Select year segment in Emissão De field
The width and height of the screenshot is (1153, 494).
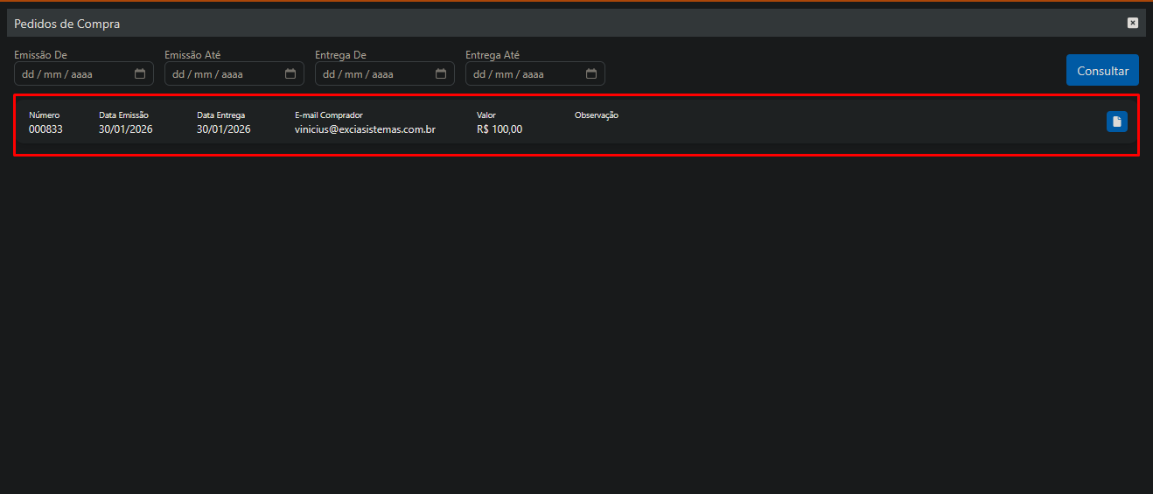(81, 74)
